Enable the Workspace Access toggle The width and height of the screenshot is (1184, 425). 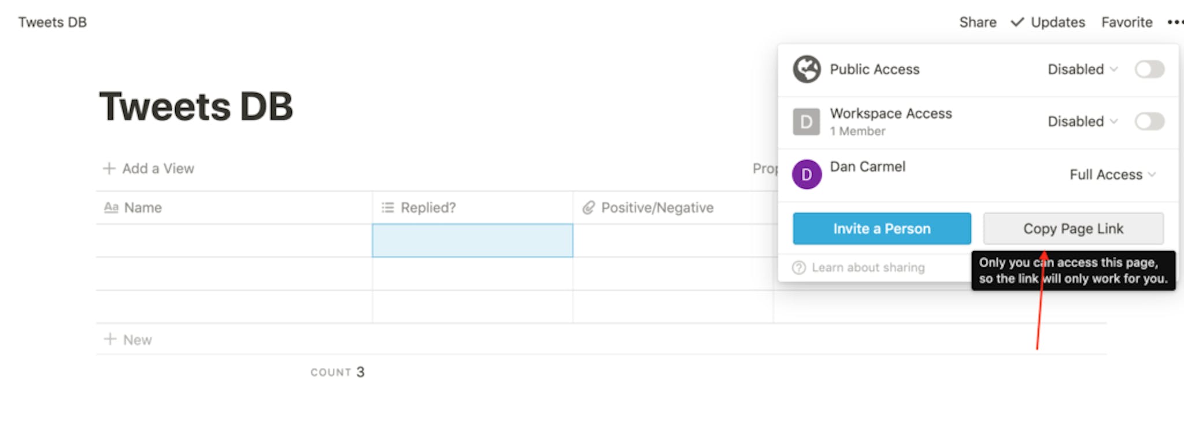click(1149, 122)
